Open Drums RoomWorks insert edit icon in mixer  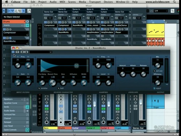[x=66, y=29]
